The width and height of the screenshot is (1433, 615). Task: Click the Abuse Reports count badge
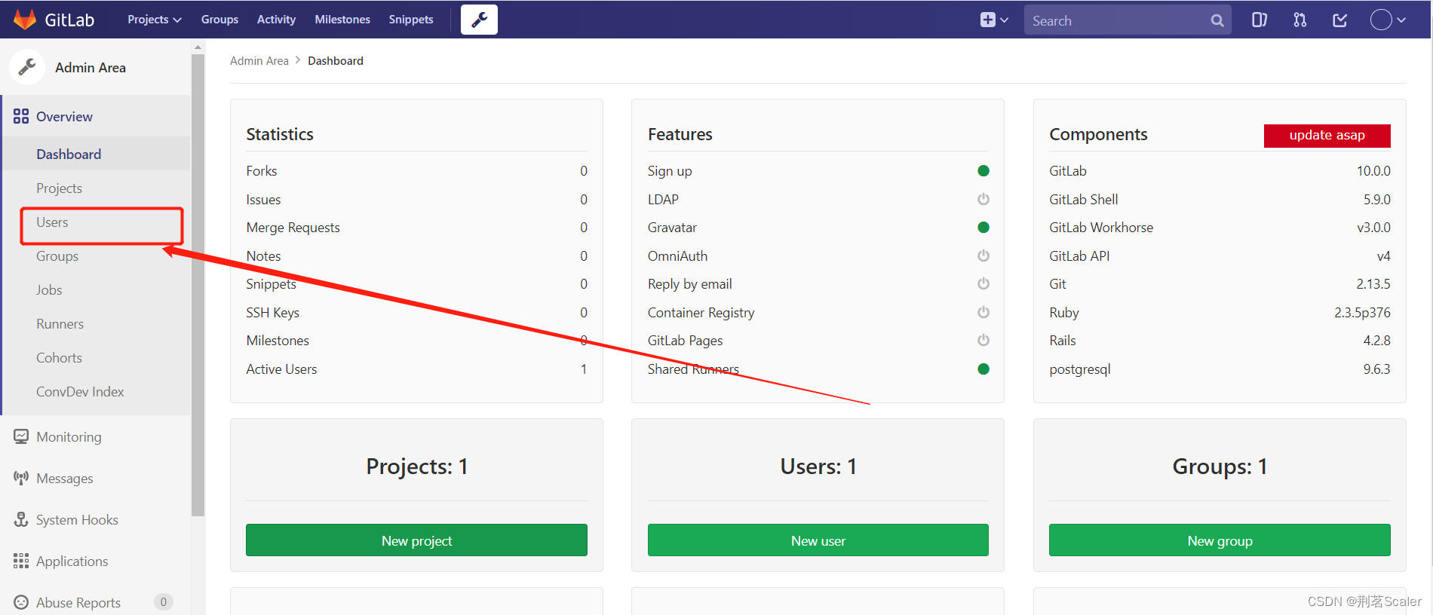pyautogui.click(x=164, y=602)
